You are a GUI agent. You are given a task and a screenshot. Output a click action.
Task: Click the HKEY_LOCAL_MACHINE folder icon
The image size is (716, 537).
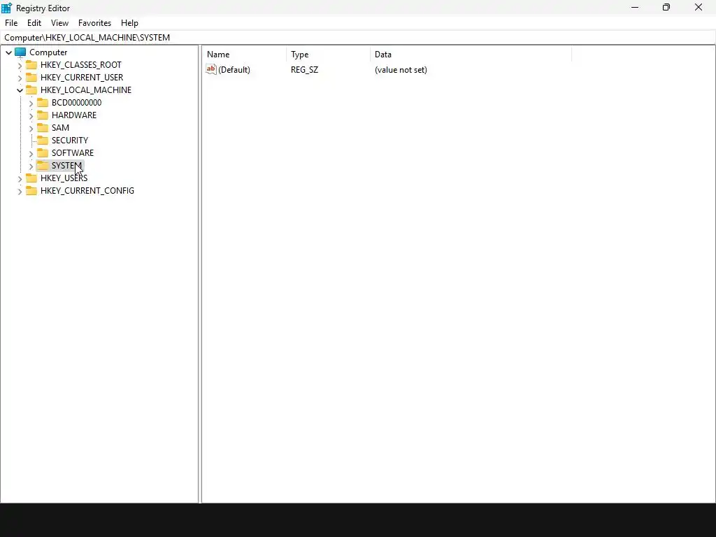pos(31,90)
